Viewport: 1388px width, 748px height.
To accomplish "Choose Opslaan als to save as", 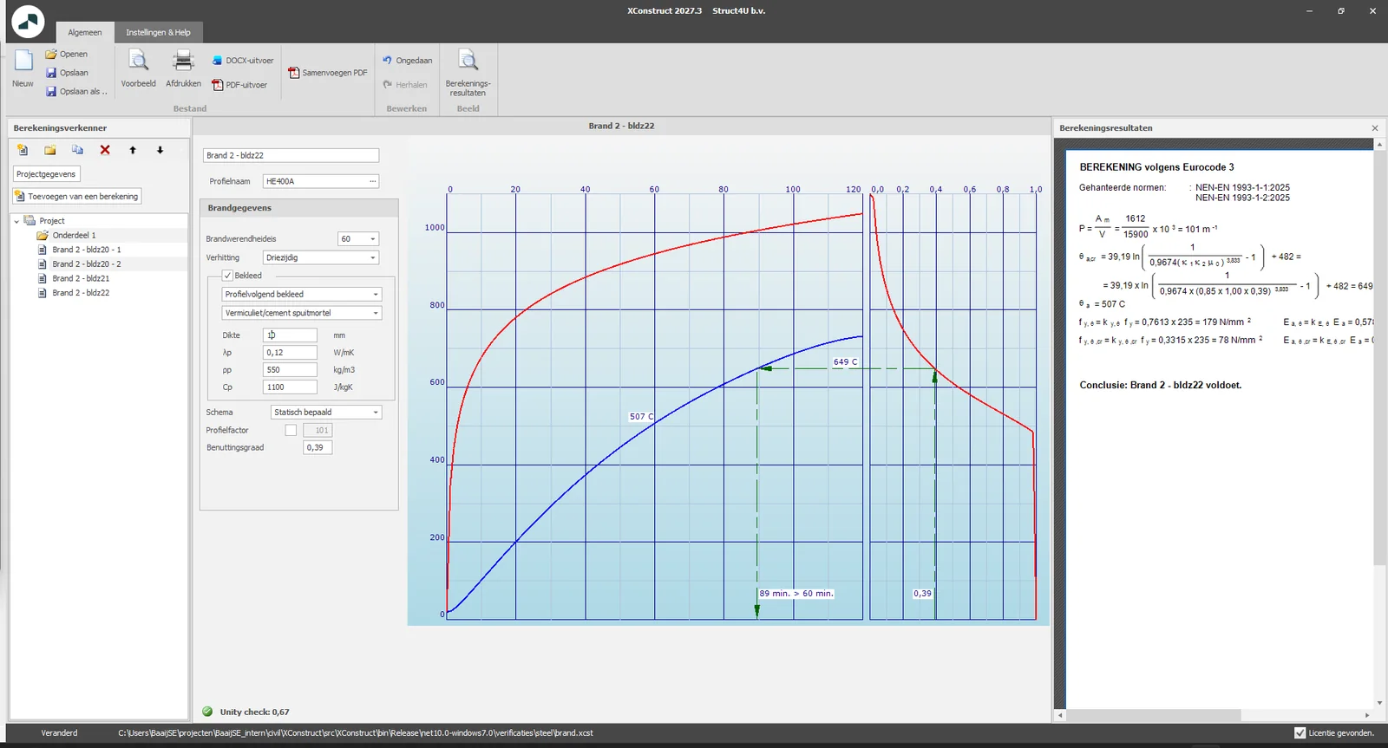I will (76, 91).
